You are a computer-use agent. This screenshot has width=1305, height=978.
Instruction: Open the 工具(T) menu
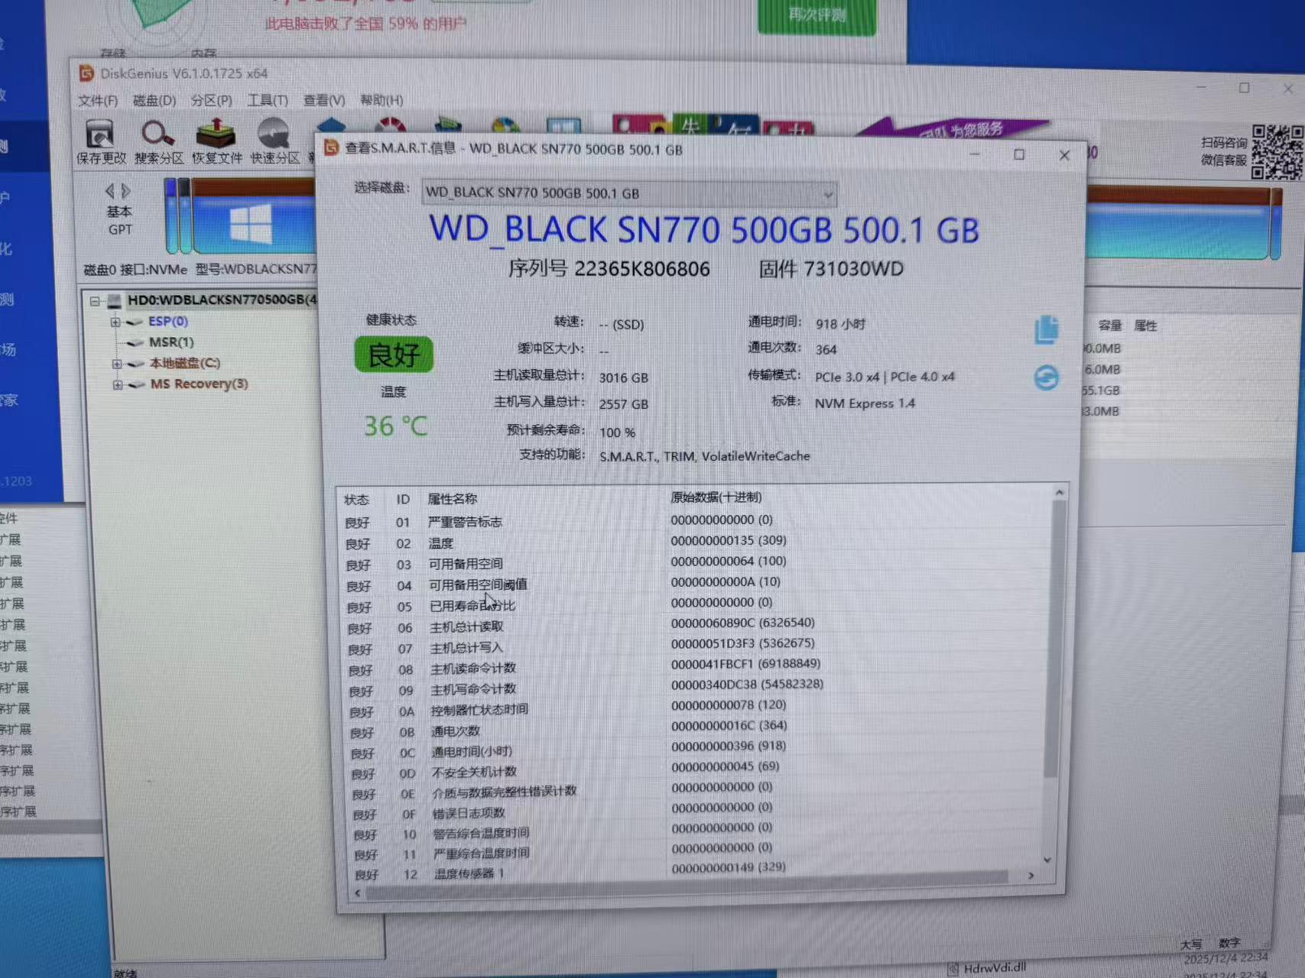pyautogui.click(x=267, y=101)
